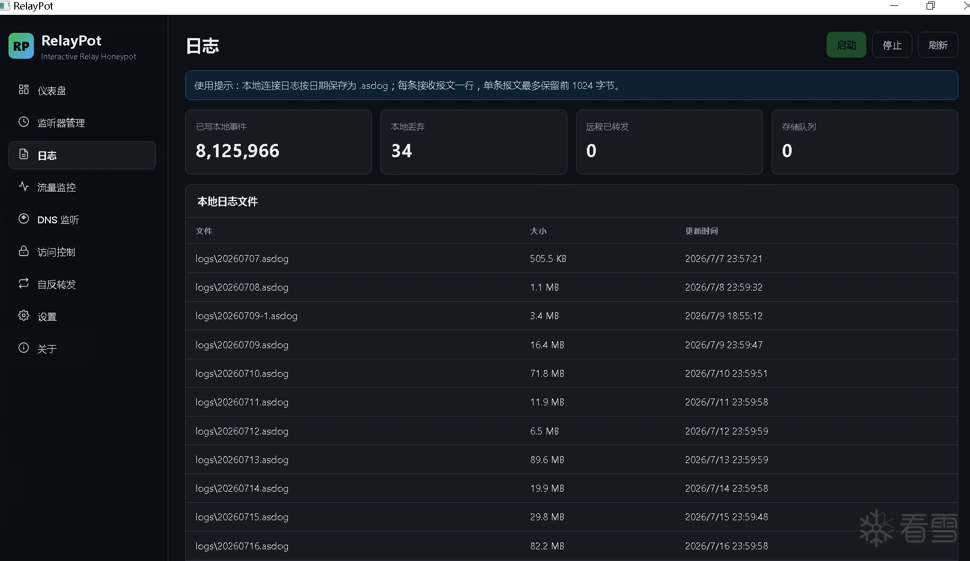Click the loop arrows icon beside 自反转发
The image size is (970, 561).
[x=23, y=283]
